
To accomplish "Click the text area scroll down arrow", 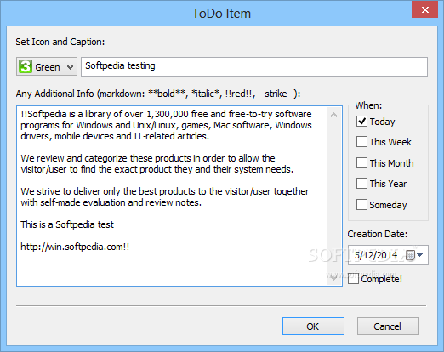I will pos(334,278).
